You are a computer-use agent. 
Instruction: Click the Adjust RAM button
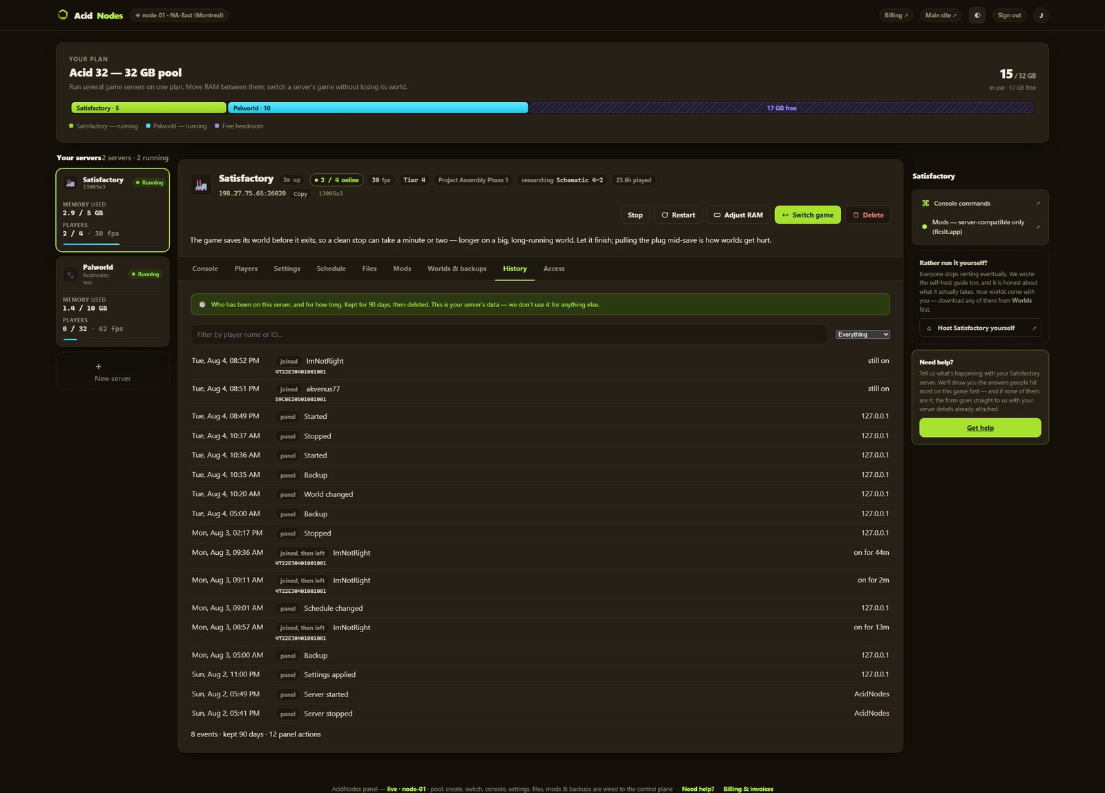tap(738, 215)
